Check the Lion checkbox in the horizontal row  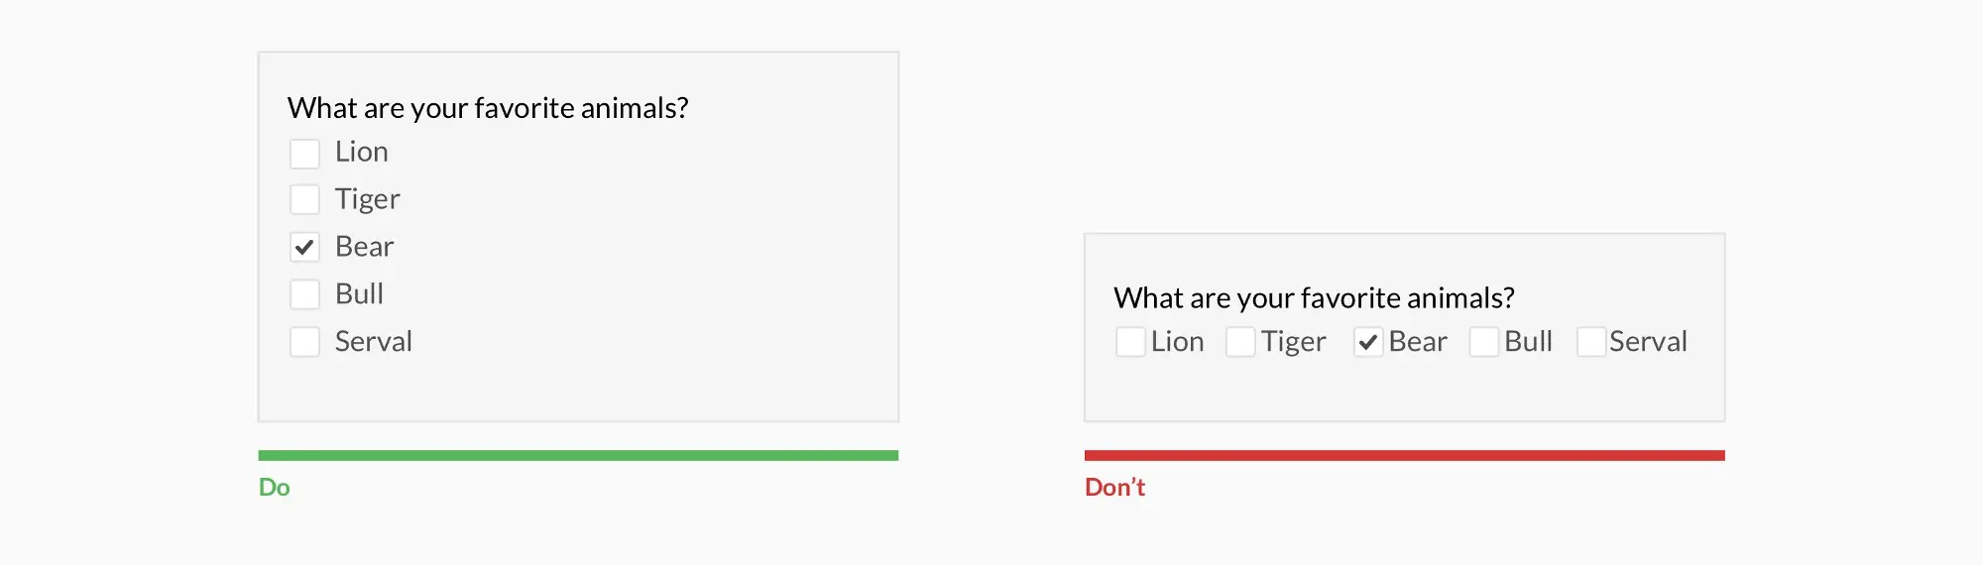coord(1130,342)
